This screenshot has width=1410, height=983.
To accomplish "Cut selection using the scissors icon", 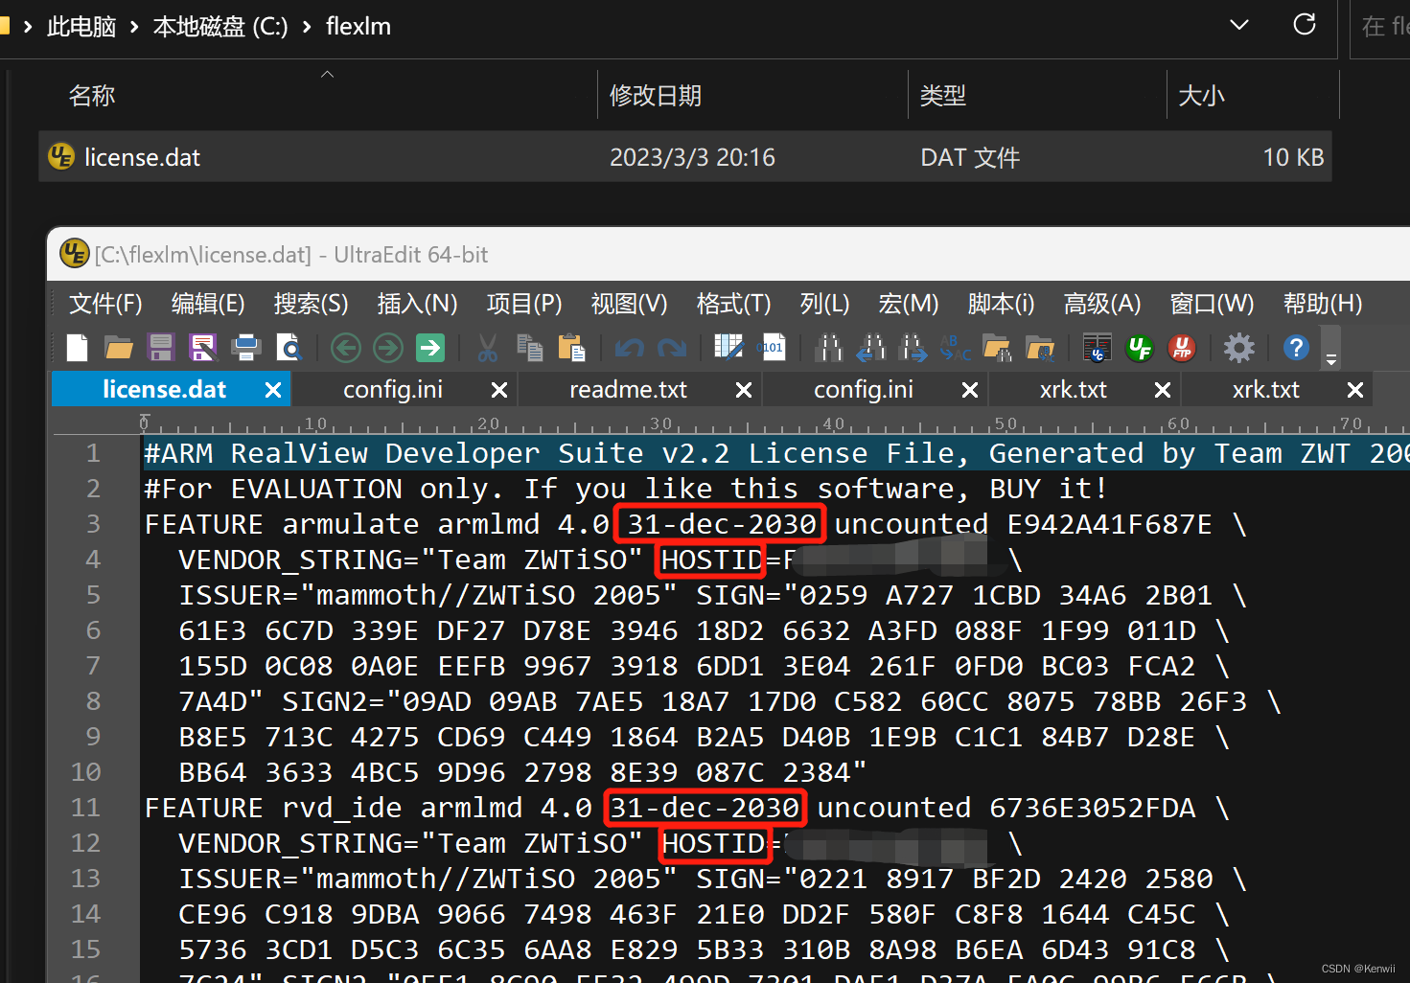I will [x=488, y=347].
